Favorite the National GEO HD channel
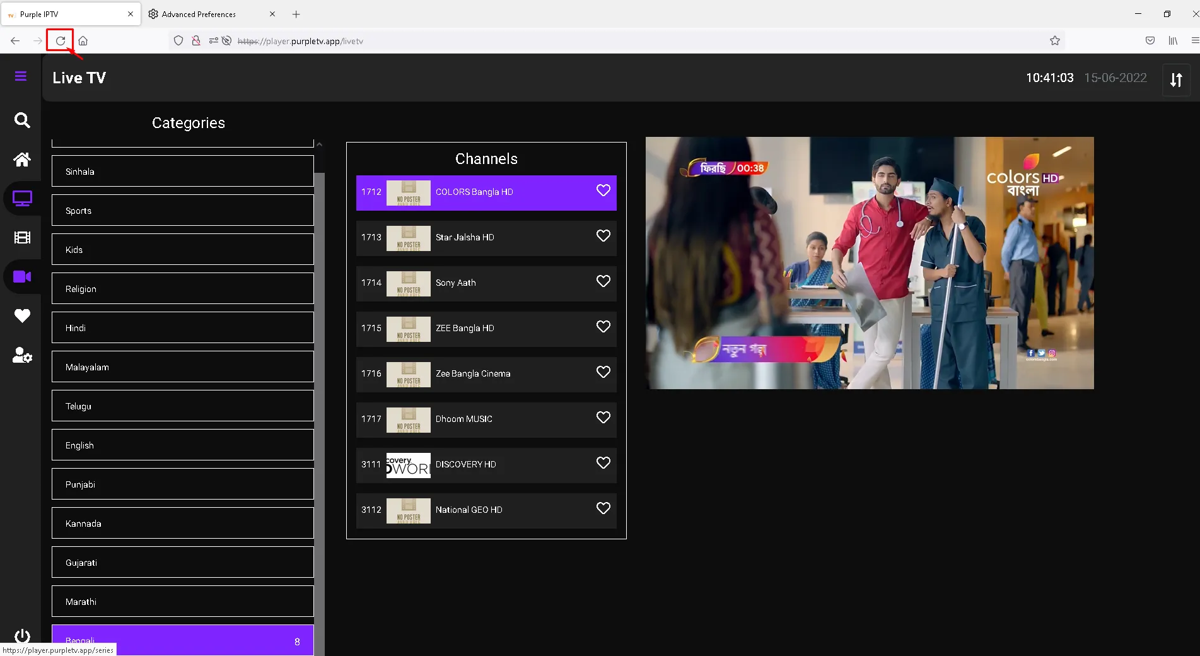1200x656 pixels. click(603, 508)
